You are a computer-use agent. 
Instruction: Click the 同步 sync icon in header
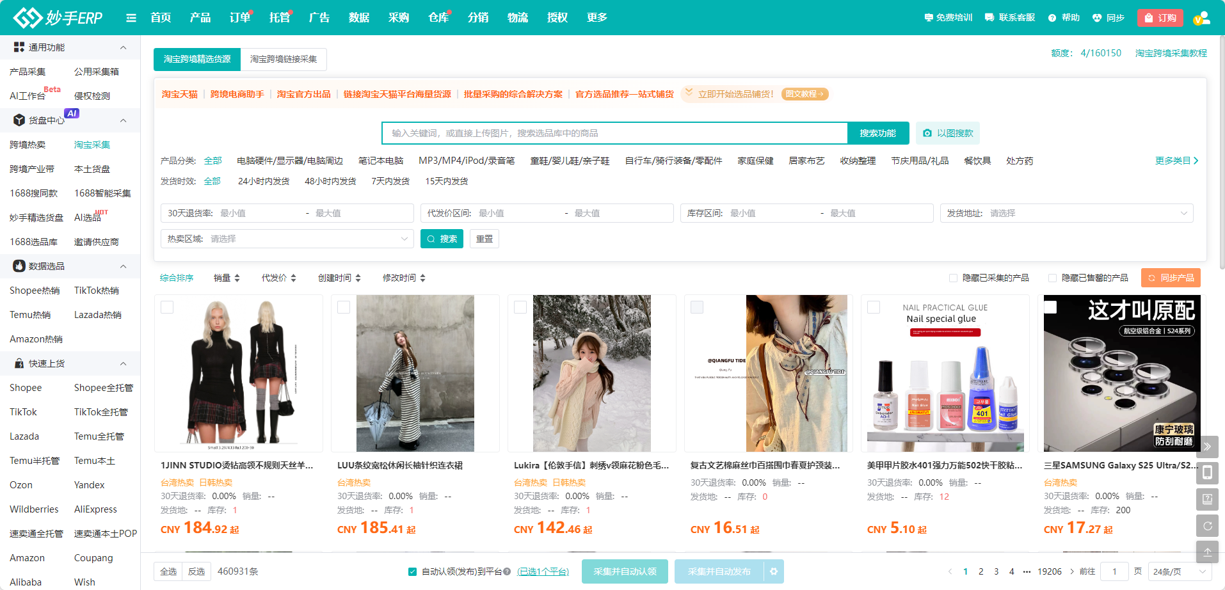[1097, 18]
